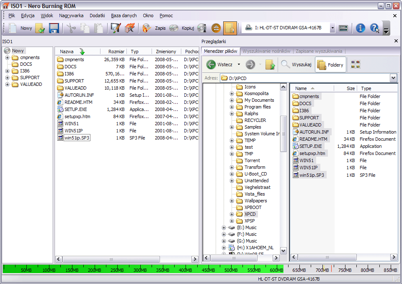Click the Wstecz back button
402x284 pixels.
point(220,65)
